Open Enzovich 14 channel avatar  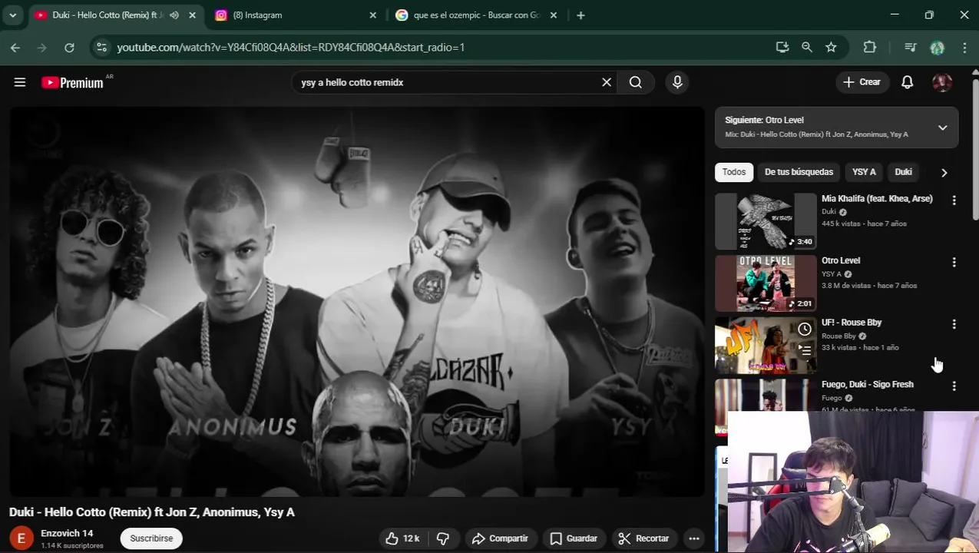pyautogui.click(x=21, y=538)
